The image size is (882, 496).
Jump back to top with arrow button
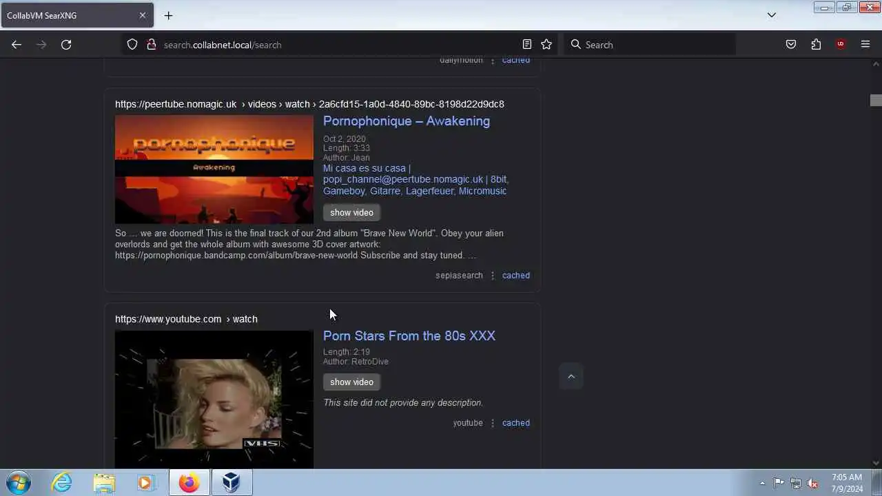click(x=571, y=376)
